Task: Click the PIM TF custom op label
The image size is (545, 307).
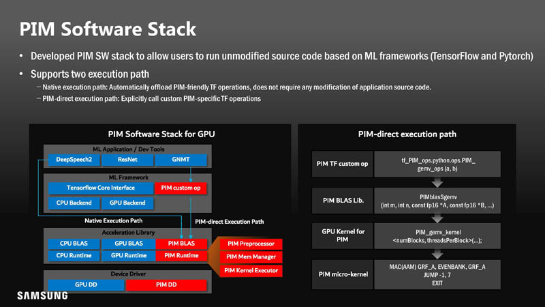Action: [343, 164]
